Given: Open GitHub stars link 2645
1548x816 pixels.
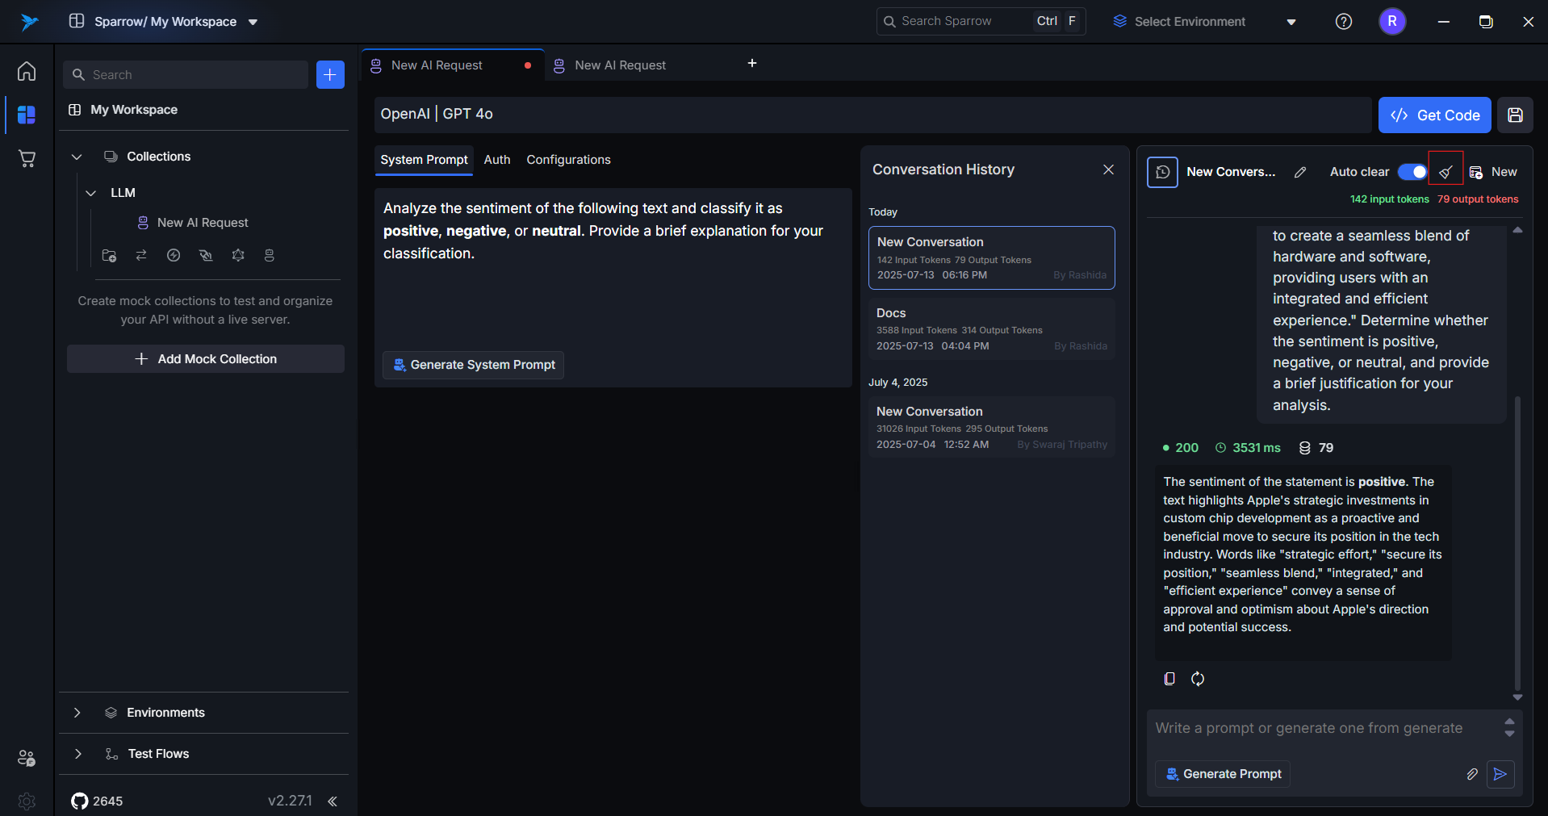Looking at the screenshot, I should click(97, 801).
